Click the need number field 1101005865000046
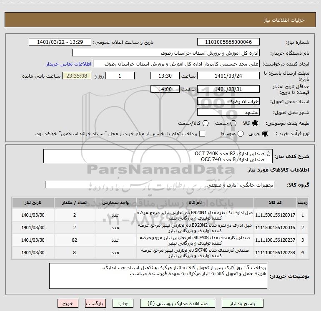The image size is (321, 311). point(228,42)
